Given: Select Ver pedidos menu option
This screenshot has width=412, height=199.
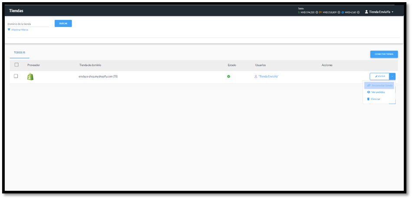Looking at the screenshot, I should [376, 92].
